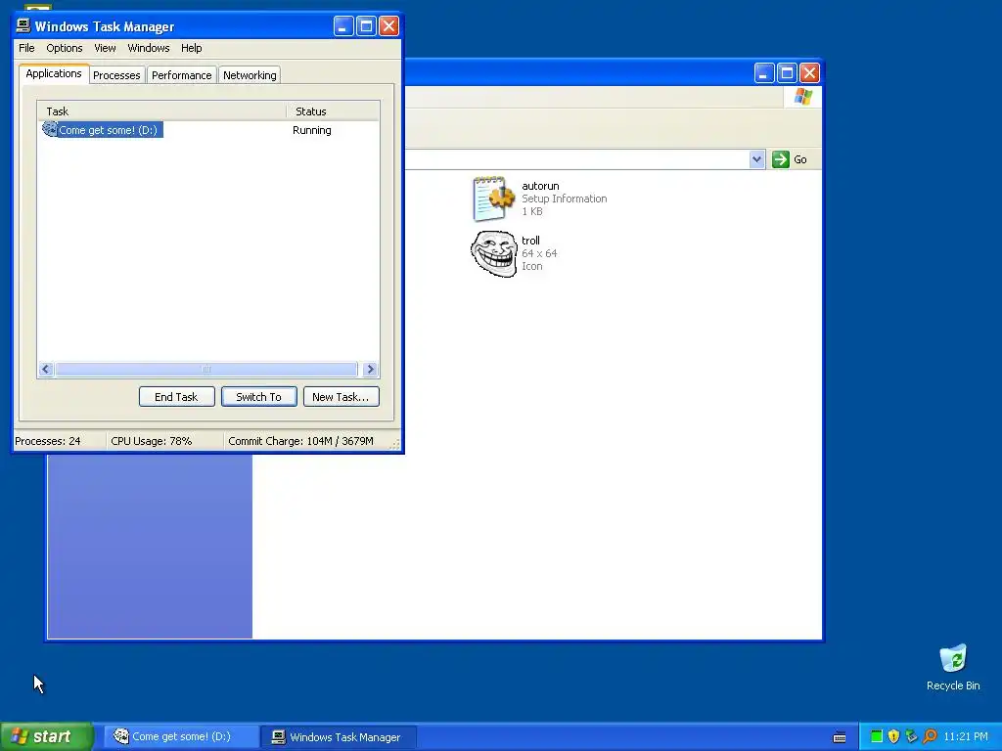Open the Recycle Bin desktop icon
This screenshot has width=1002, height=751.
coord(953,667)
